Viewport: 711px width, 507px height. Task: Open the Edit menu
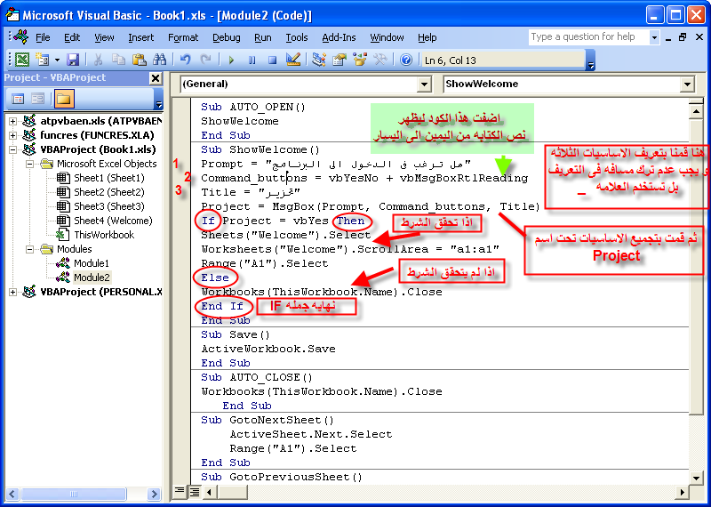72,37
